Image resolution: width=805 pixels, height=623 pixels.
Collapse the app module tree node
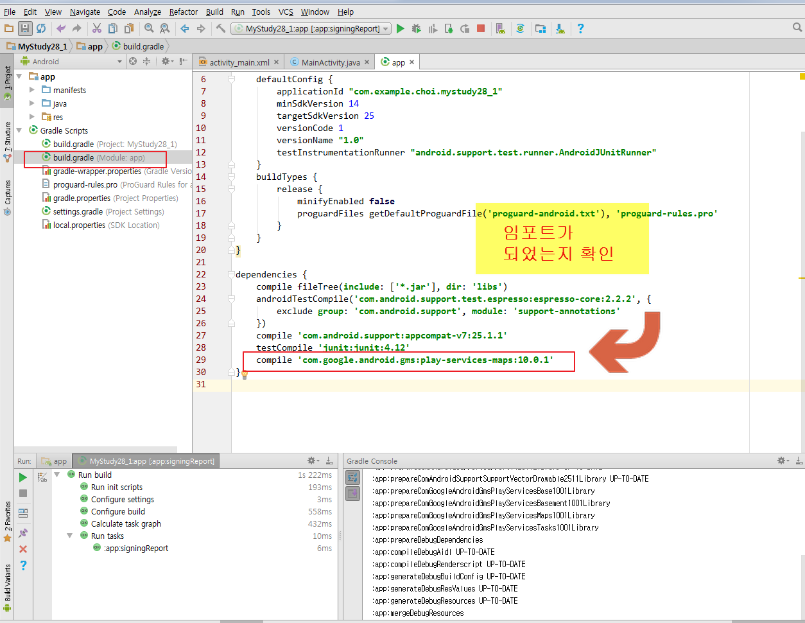coord(19,76)
